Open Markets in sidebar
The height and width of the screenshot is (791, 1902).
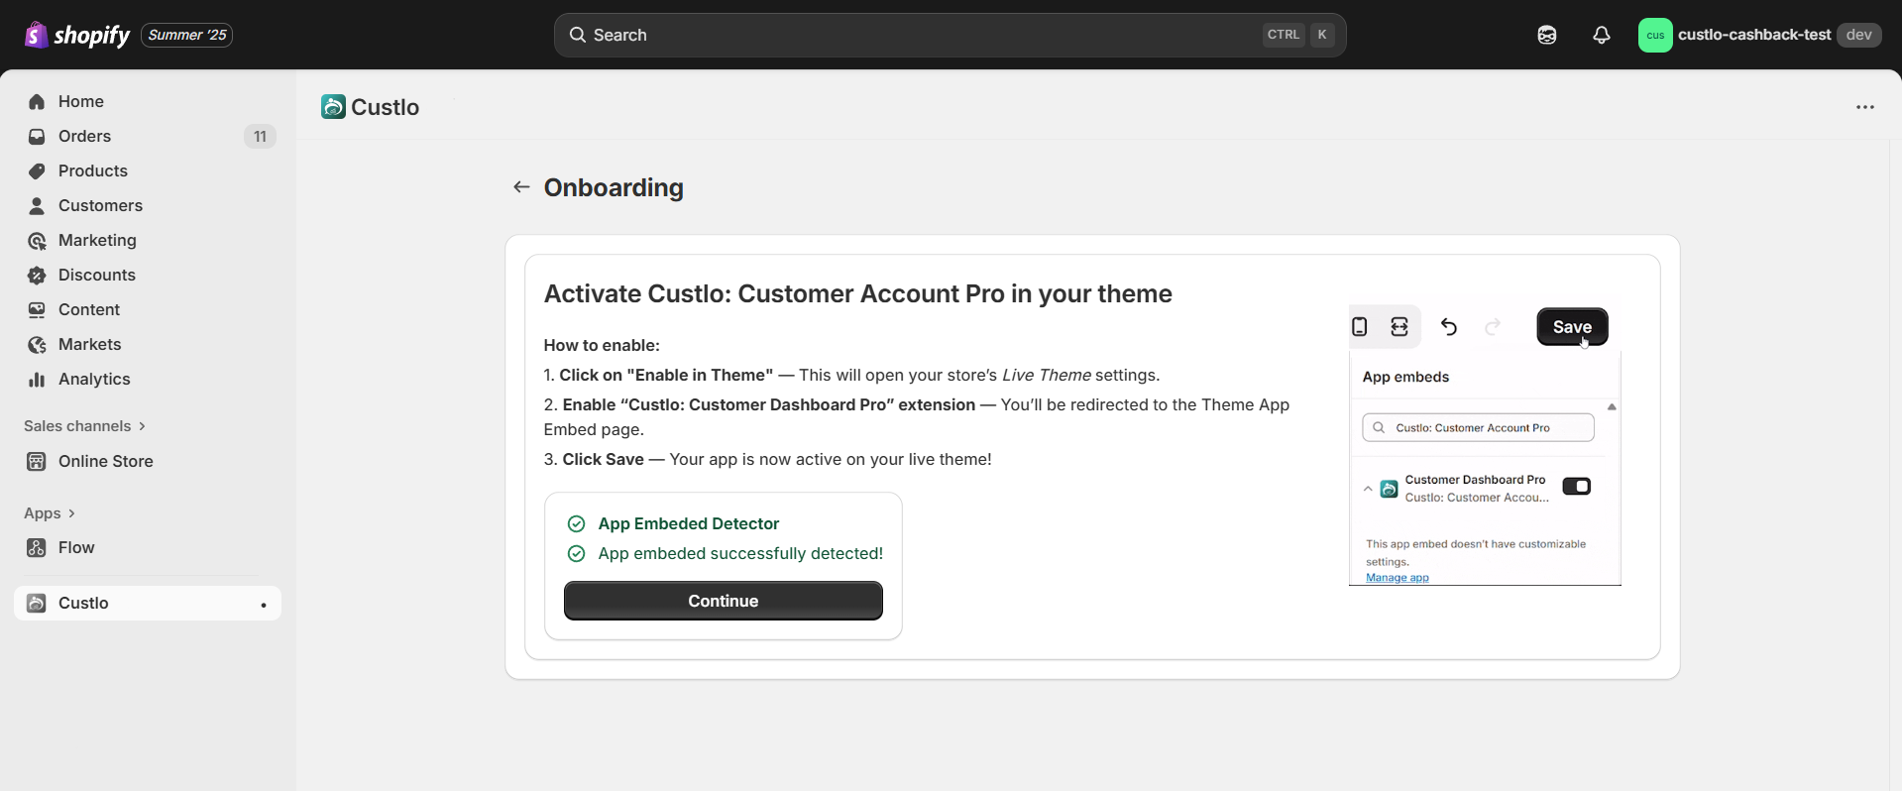coord(148,344)
